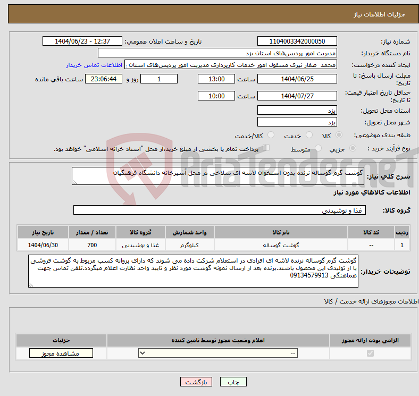Click the row number cell 1
Image resolution: width=419 pixels, height=396 pixels.
click(402, 245)
